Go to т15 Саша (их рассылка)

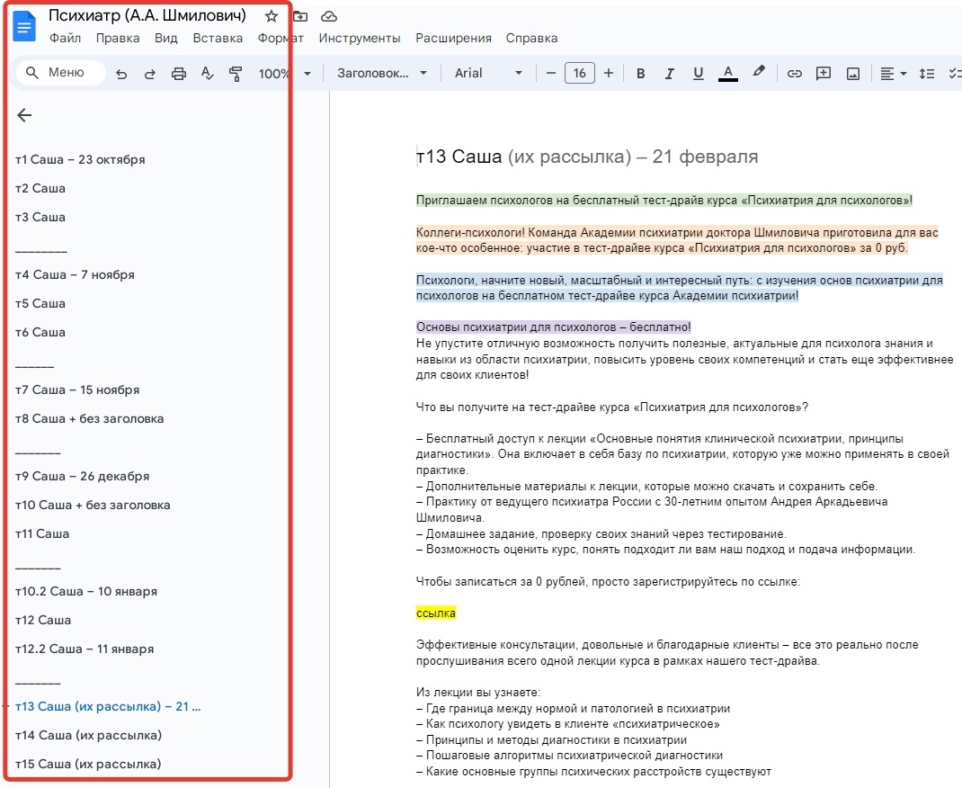tap(88, 764)
